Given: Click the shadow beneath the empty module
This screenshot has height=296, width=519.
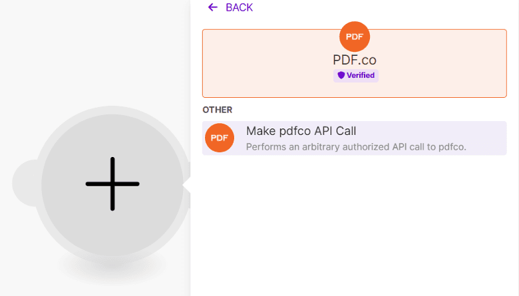Looking at the screenshot, I should click(112, 270).
